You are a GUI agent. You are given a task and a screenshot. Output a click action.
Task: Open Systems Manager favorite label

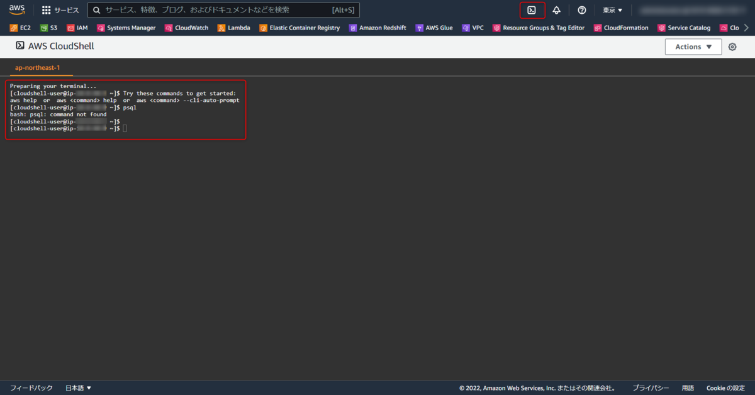(131, 28)
